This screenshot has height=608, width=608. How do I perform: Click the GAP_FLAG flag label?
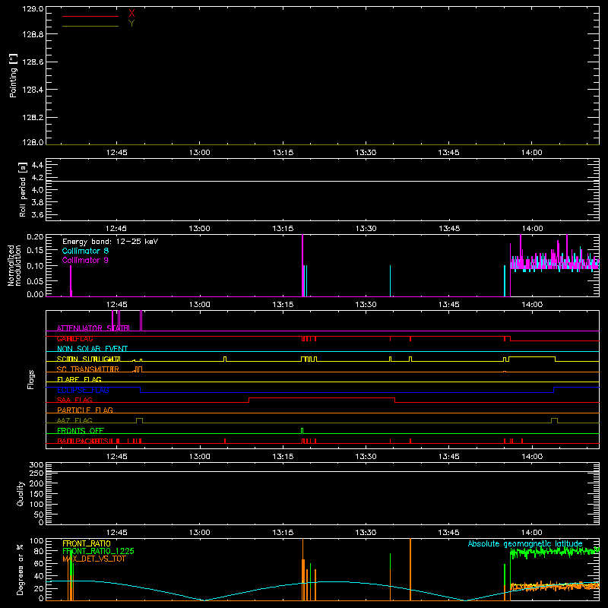(x=74, y=339)
